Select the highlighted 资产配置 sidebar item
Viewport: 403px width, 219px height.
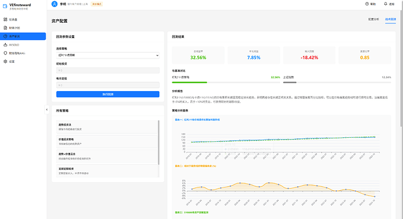23,36
